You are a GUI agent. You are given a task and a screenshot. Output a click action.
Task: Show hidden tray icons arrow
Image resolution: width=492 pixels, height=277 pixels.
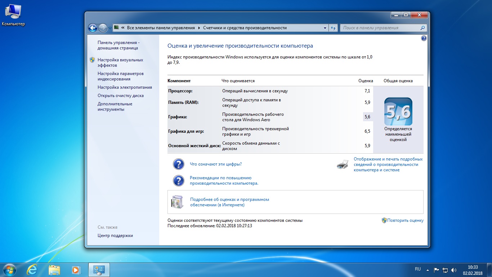[x=428, y=270]
